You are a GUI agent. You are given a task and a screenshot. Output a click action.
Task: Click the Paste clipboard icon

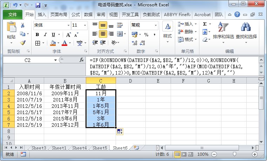(11, 27)
